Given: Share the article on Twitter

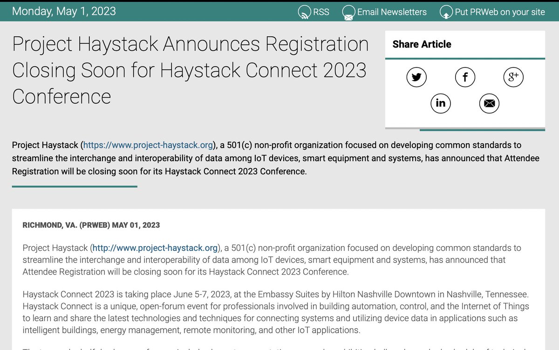Looking at the screenshot, I should pos(416,77).
